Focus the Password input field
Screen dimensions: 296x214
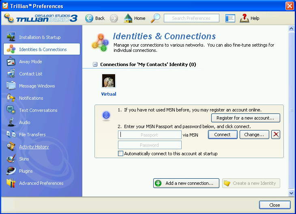tap(150, 145)
